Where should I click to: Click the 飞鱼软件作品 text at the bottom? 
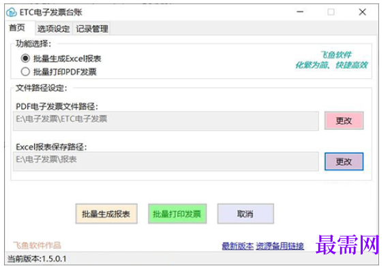coord(37,246)
